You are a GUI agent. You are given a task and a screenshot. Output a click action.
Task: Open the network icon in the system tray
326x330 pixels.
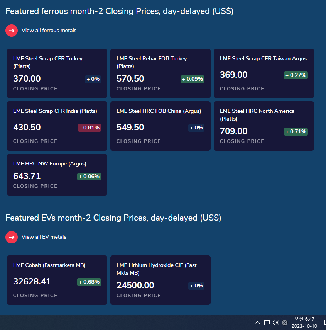point(267,322)
